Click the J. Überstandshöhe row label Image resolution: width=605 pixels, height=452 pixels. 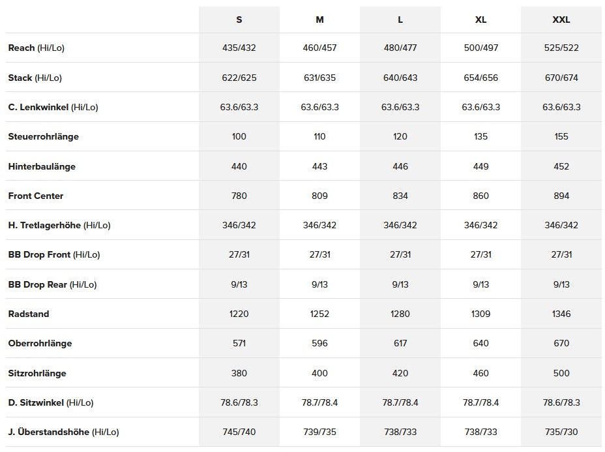point(63,432)
